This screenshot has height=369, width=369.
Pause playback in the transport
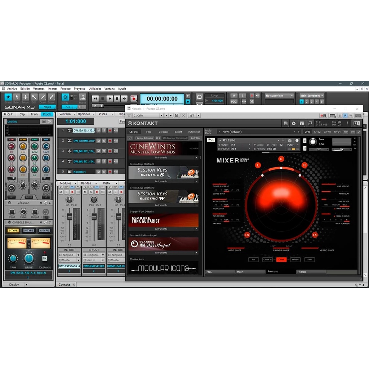coord(117,99)
